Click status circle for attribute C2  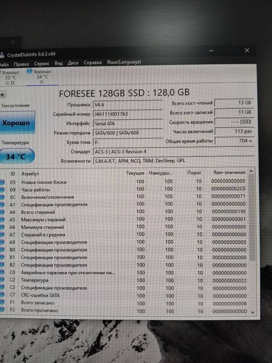tap(2, 280)
